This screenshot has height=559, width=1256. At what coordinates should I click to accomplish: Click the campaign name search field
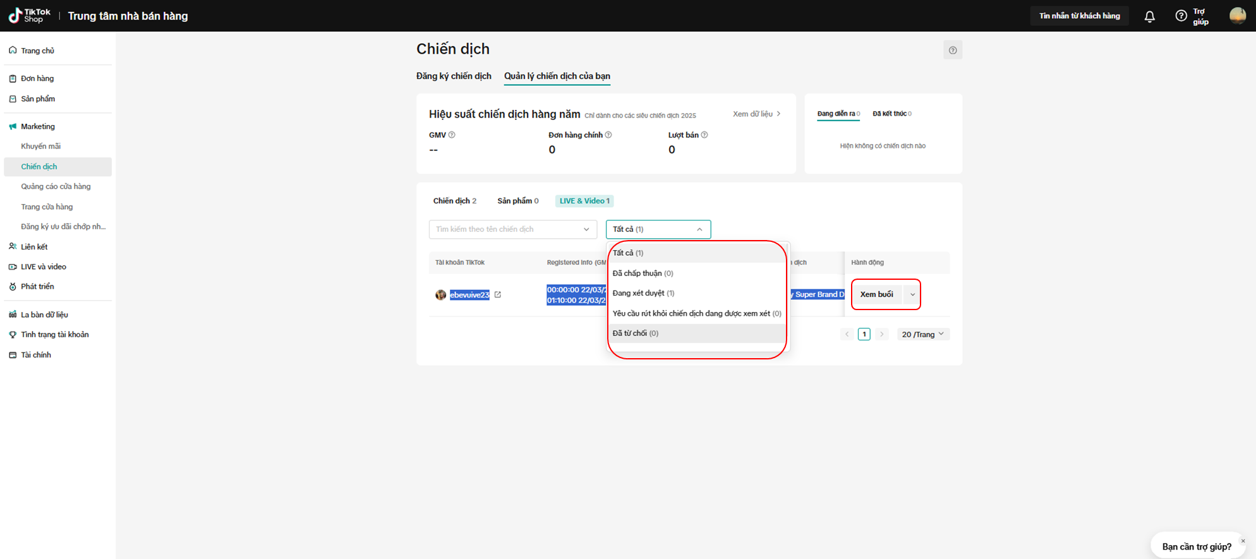(505, 229)
